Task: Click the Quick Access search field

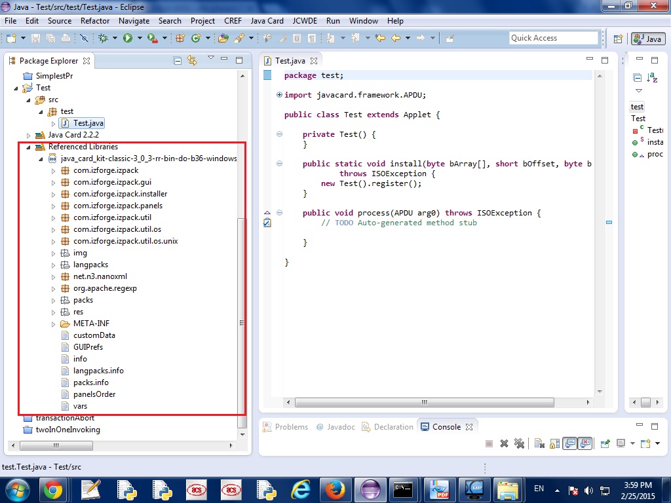Action: point(553,38)
